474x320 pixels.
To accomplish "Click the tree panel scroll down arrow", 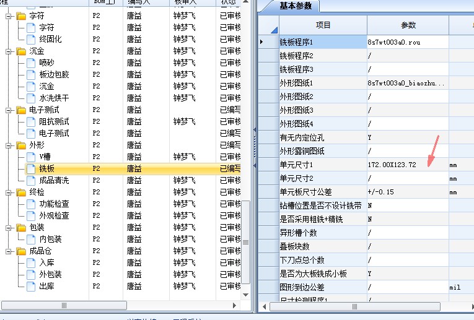I will pos(246,295).
